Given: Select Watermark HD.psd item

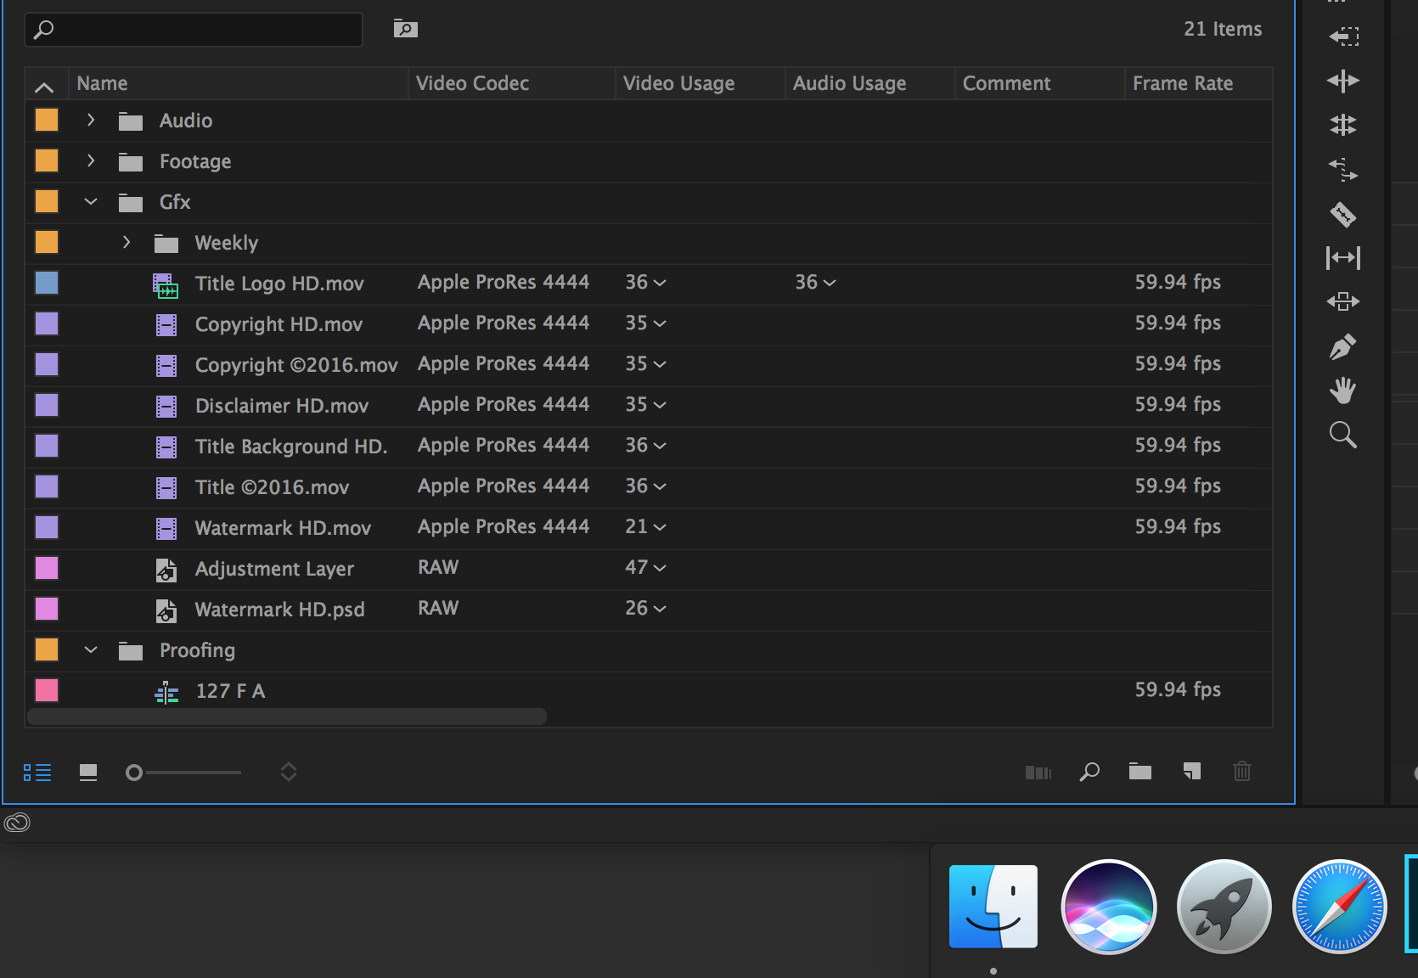Looking at the screenshot, I should click(279, 610).
